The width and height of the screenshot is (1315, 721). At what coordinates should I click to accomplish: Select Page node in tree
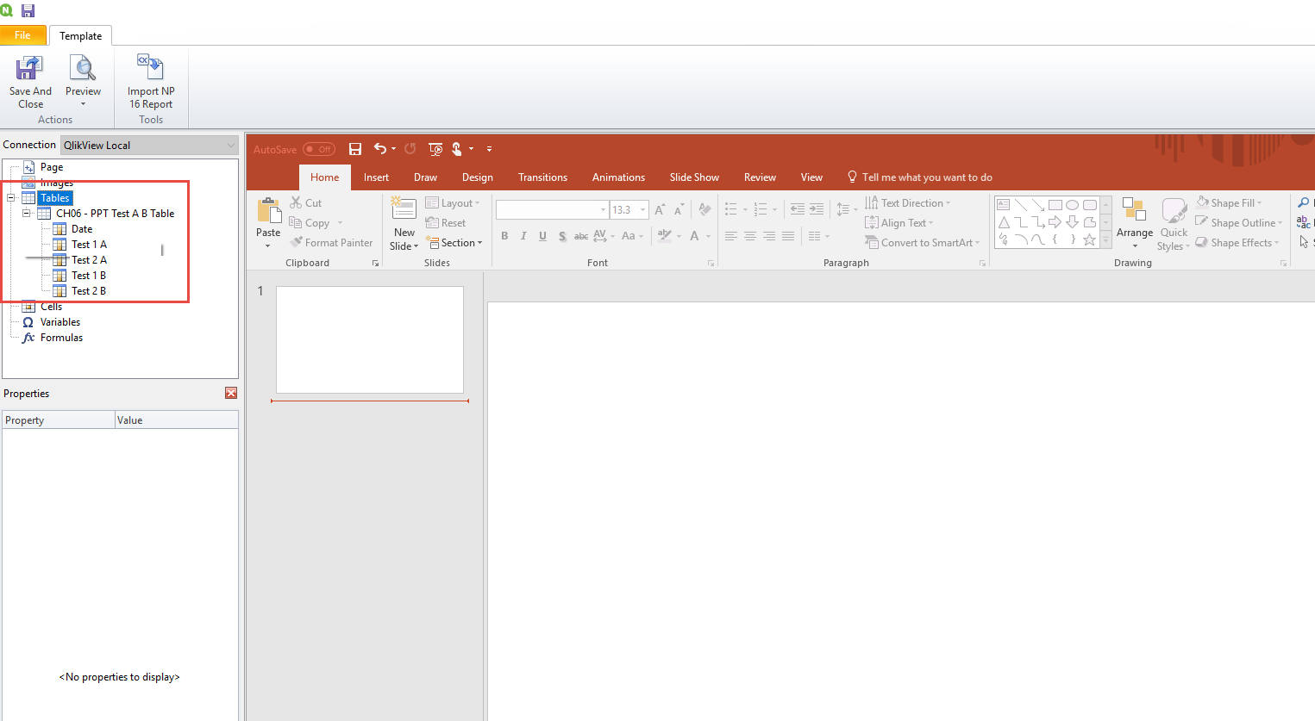[x=52, y=167]
